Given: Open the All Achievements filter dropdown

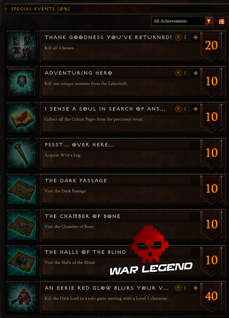Looking at the screenshot, I should pyautogui.click(x=182, y=21).
